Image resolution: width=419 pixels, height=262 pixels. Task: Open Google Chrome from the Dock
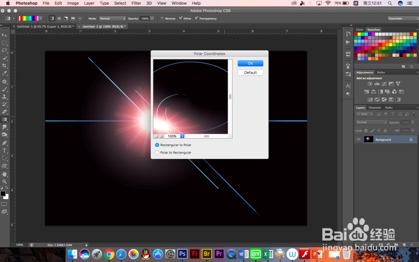click(109, 254)
